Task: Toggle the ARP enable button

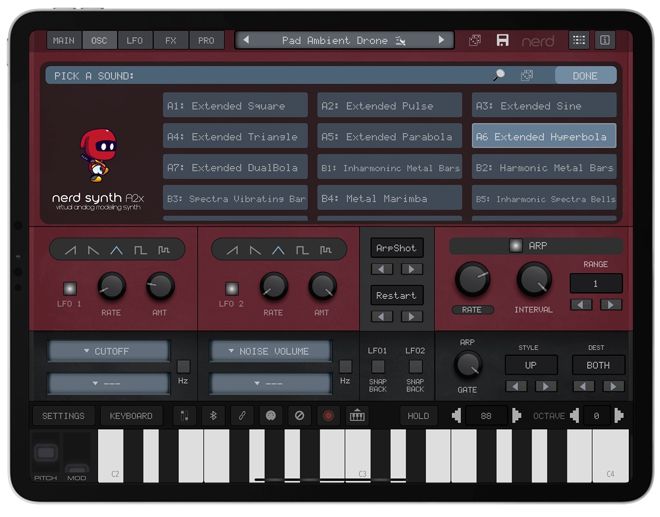Action: coord(516,245)
